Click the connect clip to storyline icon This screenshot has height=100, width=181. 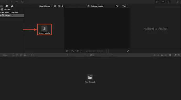tap(13, 55)
